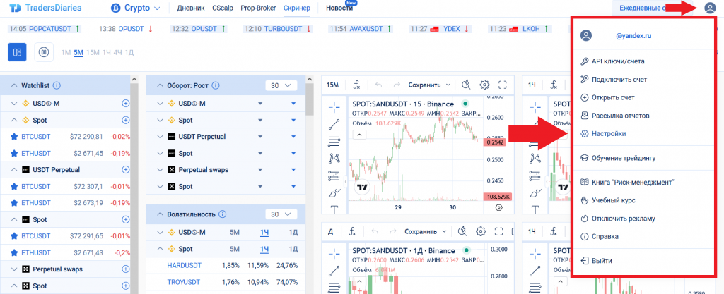Select 1Ч column in Волатильность USD-M row
The width and height of the screenshot is (724, 294).
[x=264, y=233]
